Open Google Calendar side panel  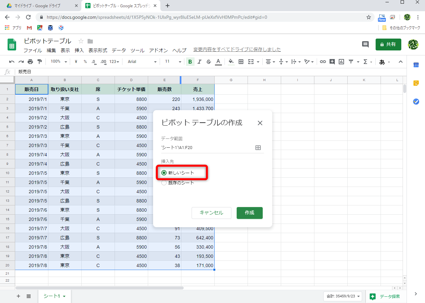416,65
